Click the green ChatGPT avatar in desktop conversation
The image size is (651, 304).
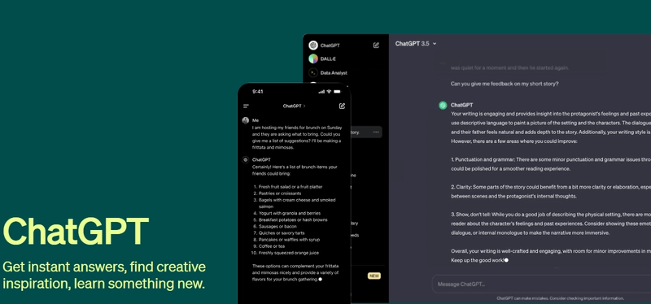pyautogui.click(x=443, y=106)
